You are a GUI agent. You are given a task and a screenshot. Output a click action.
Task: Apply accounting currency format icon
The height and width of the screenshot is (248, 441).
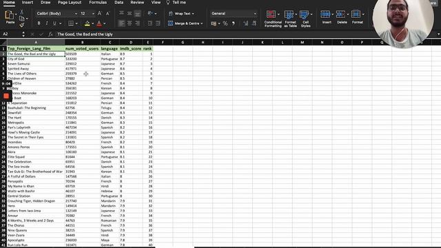point(214,23)
